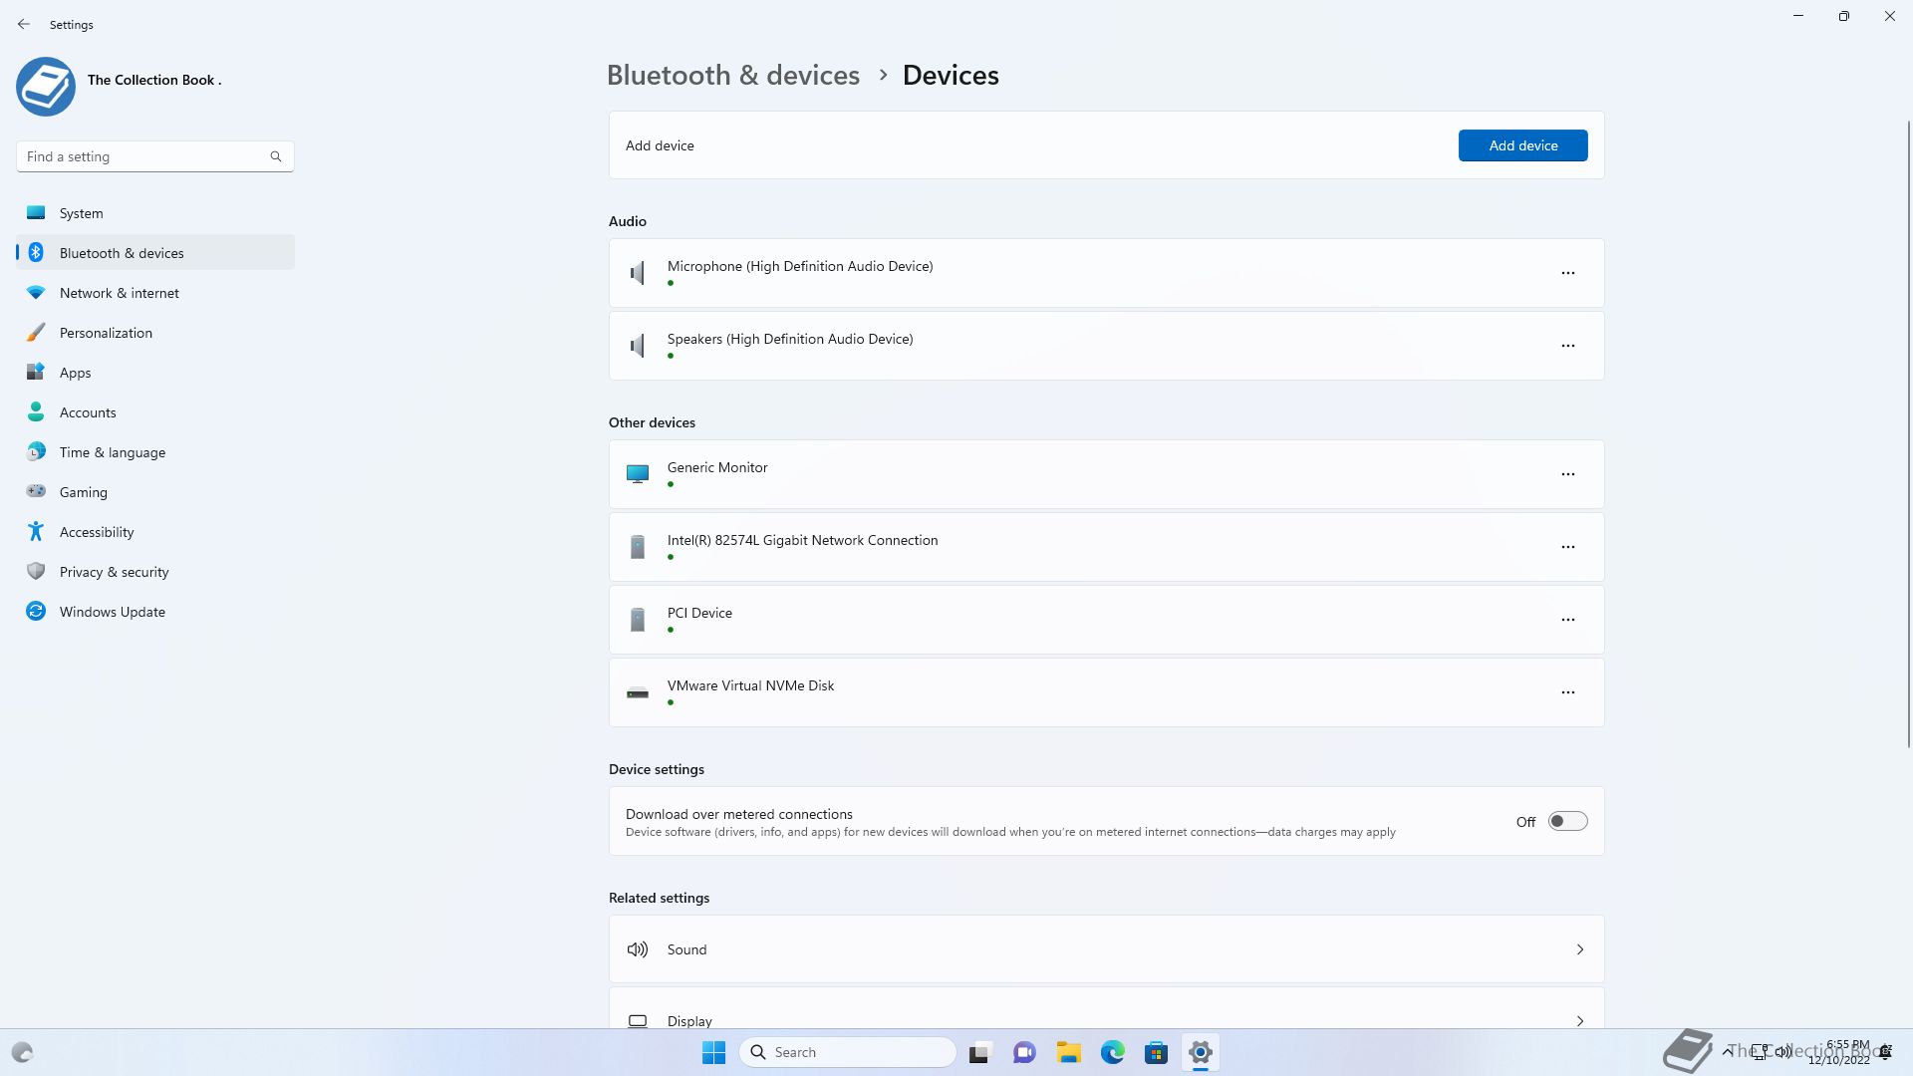Select Network & internet in sidebar
This screenshot has height=1076, width=1913.
[x=155, y=292]
